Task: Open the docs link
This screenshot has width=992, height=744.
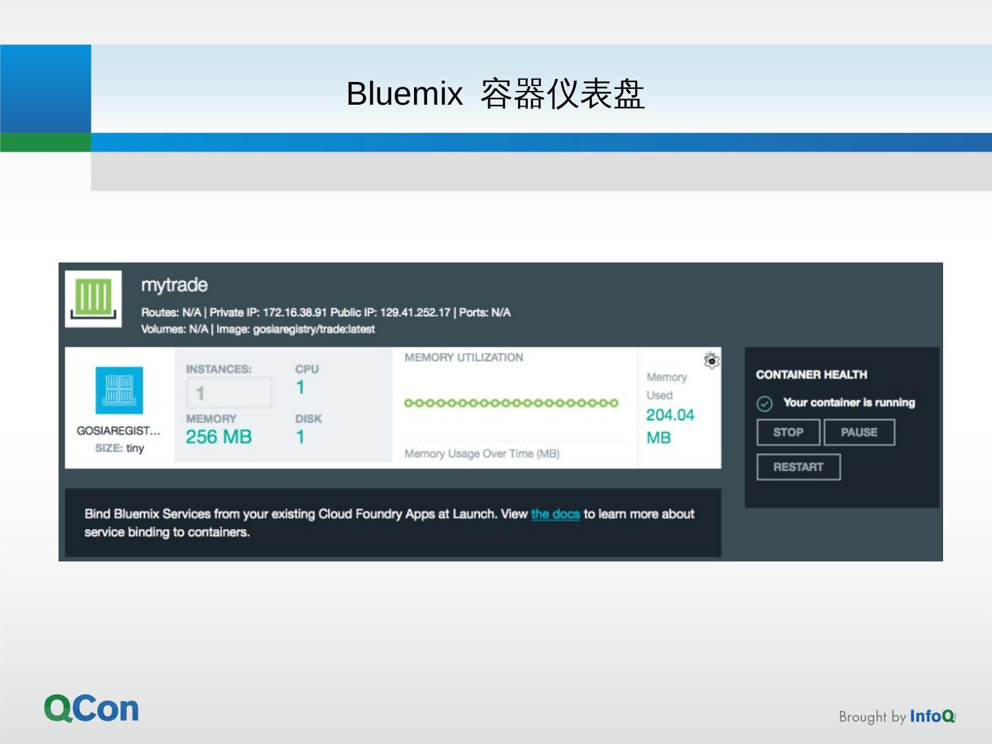Action: pos(555,514)
